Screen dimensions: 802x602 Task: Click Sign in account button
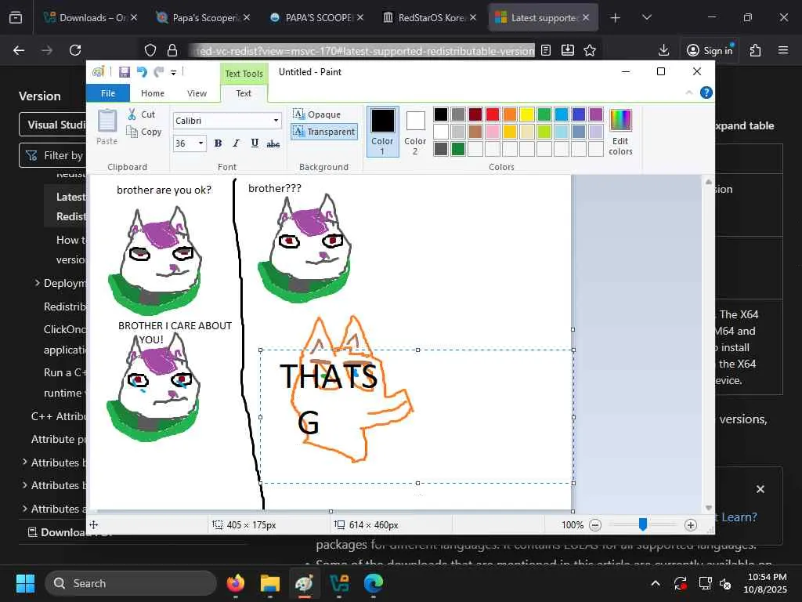tap(710, 50)
